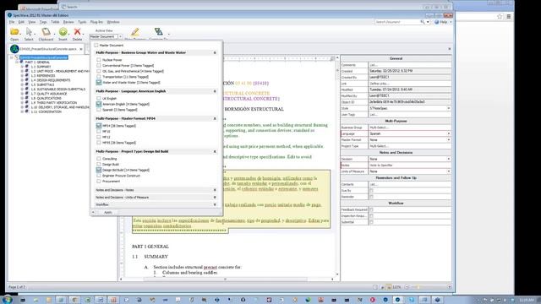Click the Windows Start orb

click(x=8, y=300)
